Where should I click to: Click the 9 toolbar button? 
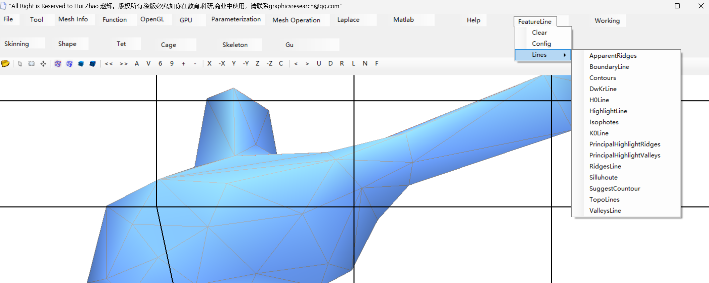[172, 63]
